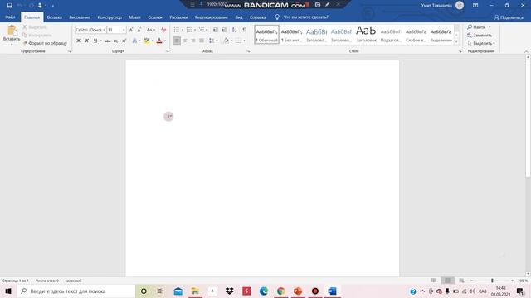Open the Calibri font name dropdown

click(x=104, y=30)
